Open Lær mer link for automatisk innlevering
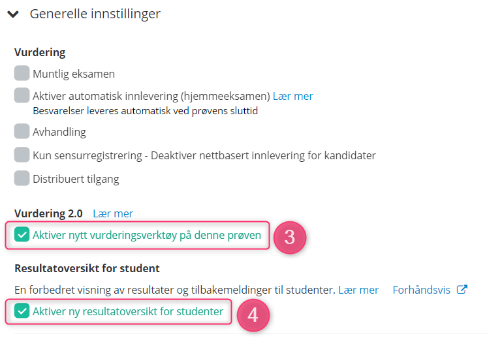This screenshot has width=487, height=342. (293, 97)
